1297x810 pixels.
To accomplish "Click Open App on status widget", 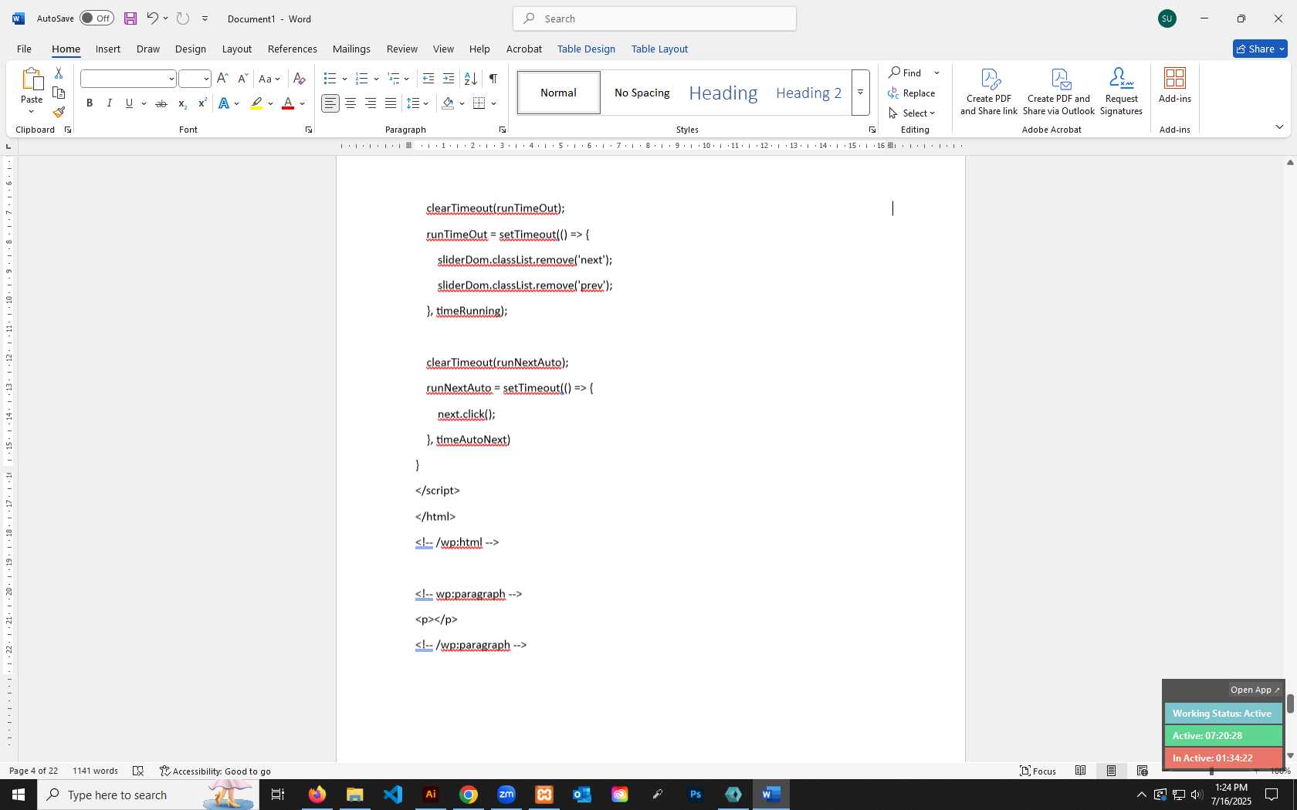I will pyautogui.click(x=1255, y=690).
